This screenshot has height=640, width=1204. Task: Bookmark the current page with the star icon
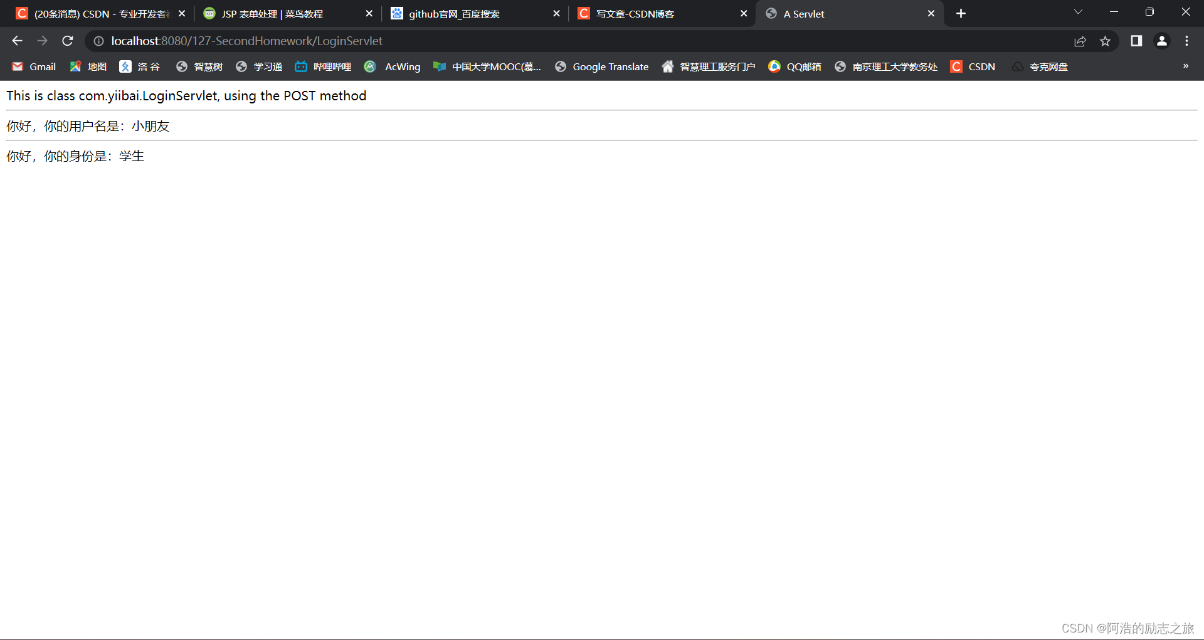[1106, 41]
